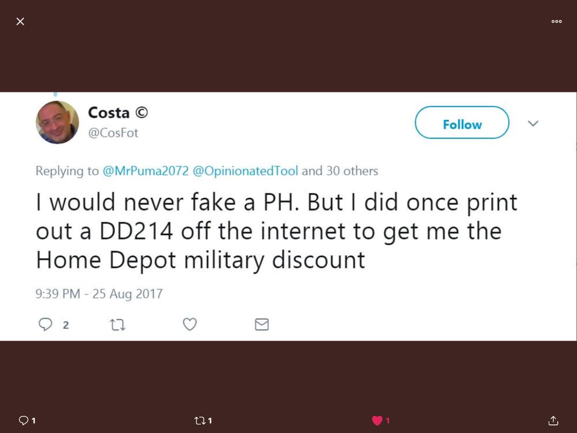Follow the @CosFot account
The width and height of the screenshot is (577, 433).
point(462,122)
